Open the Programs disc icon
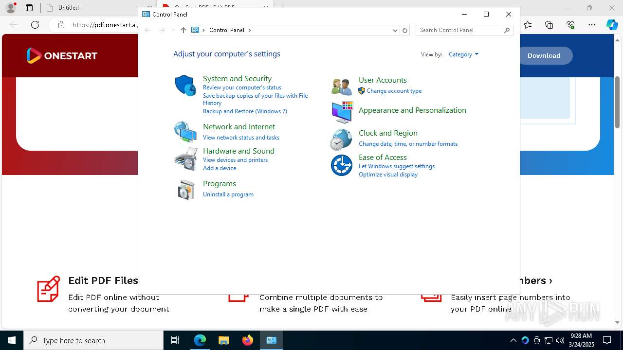 click(185, 190)
